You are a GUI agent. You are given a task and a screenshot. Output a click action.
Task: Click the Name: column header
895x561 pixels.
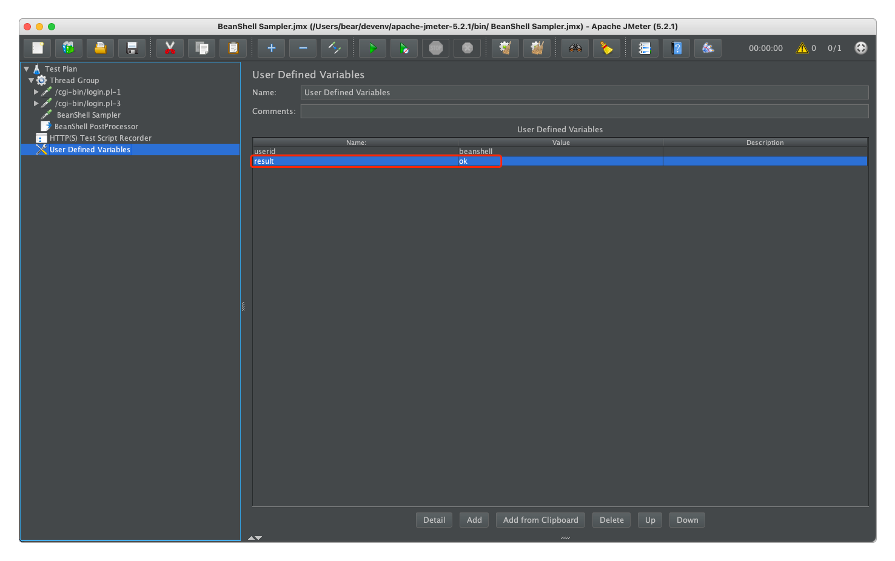[x=356, y=143]
